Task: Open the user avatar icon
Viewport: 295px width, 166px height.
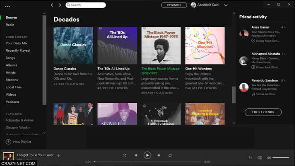Action: pyautogui.click(x=193, y=5)
